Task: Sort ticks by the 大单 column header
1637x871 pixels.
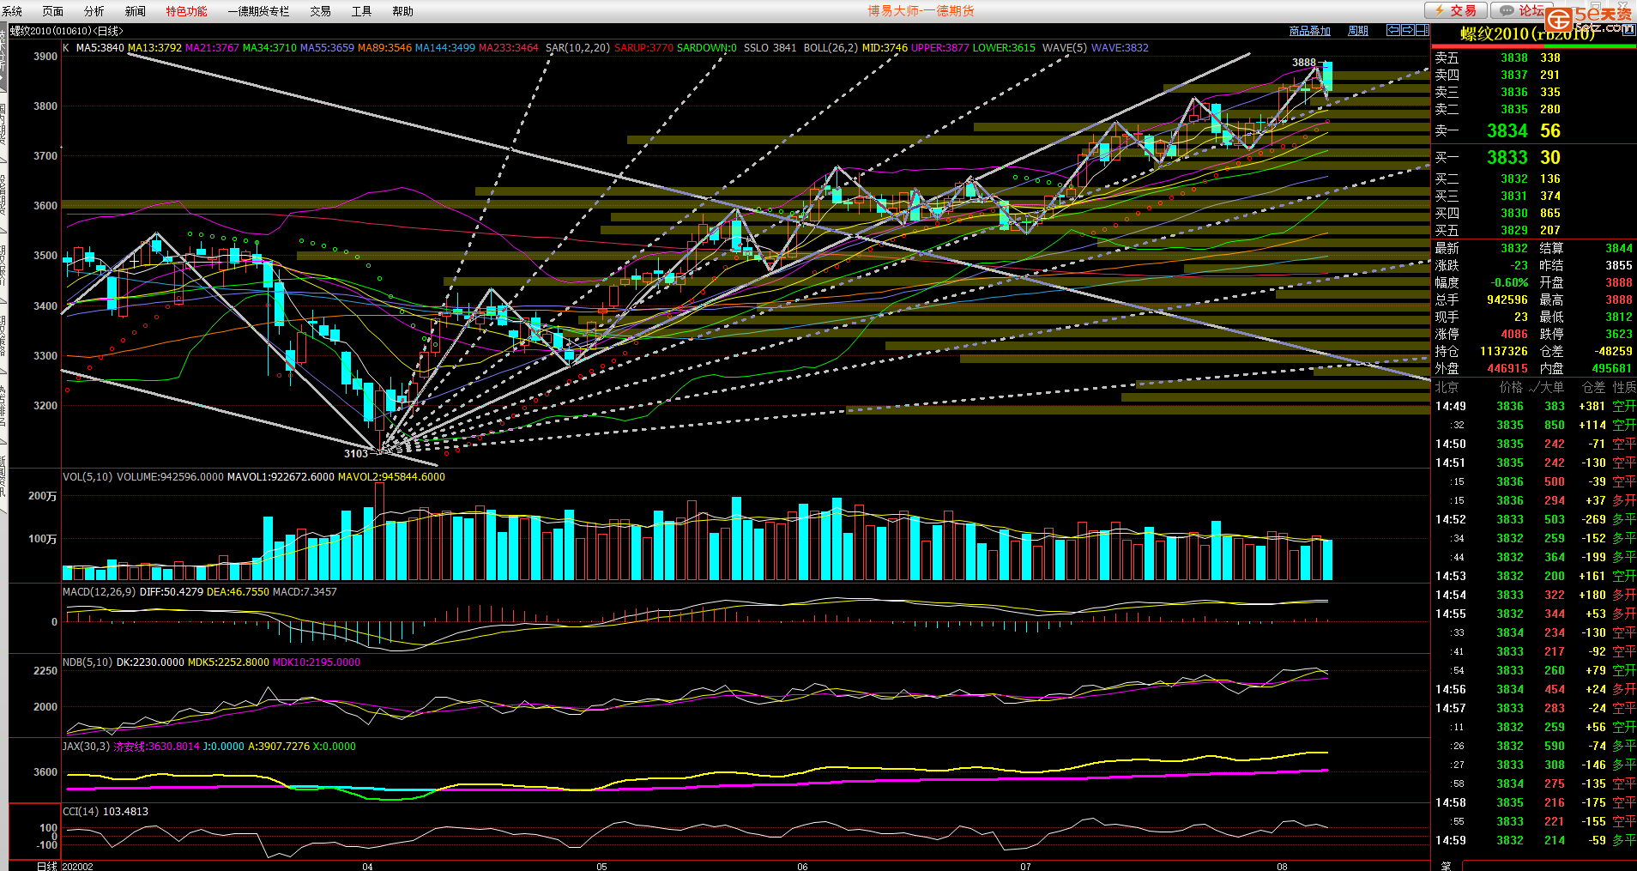Action: (1552, 388)
